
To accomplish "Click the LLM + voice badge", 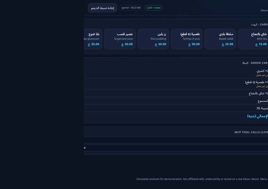I will 154,8.
